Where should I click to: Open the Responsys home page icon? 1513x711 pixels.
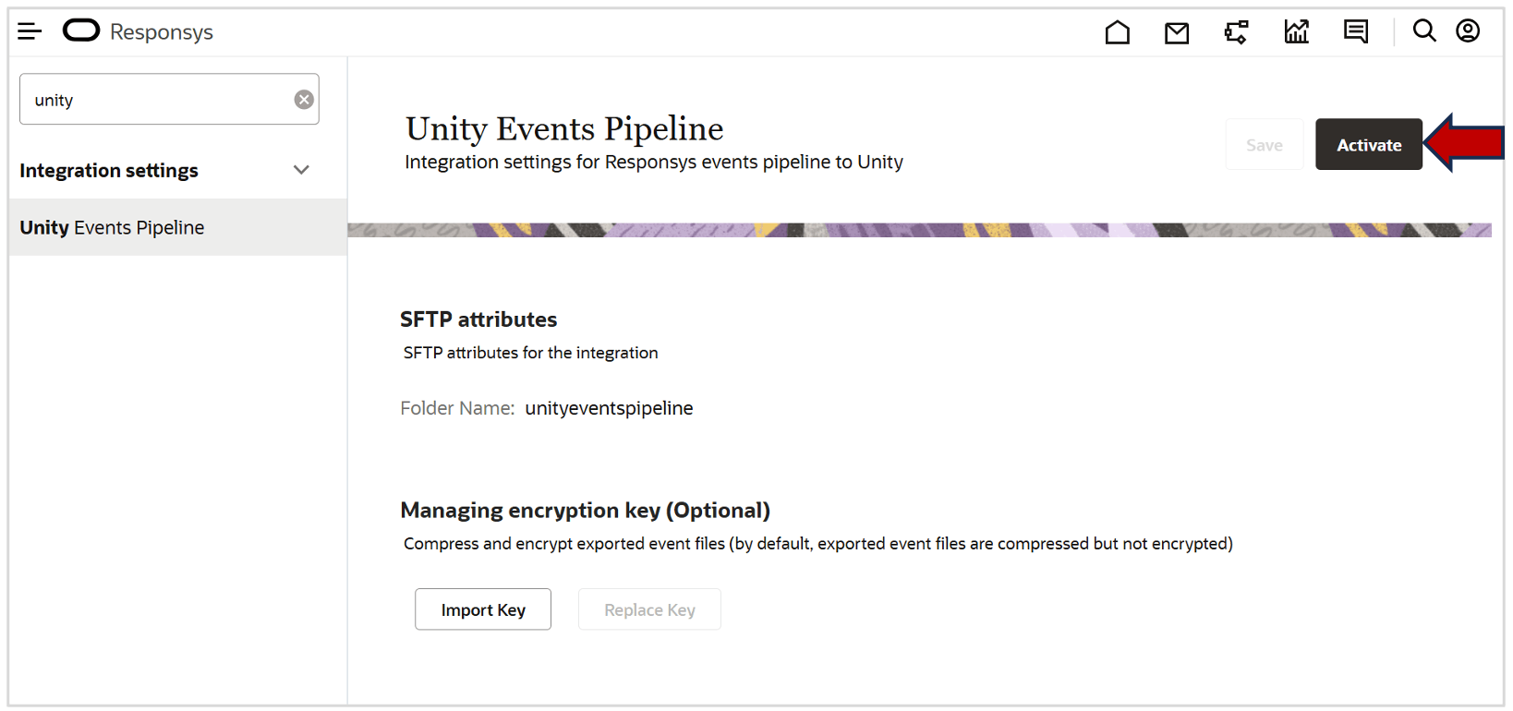(x=1118, y=30)
